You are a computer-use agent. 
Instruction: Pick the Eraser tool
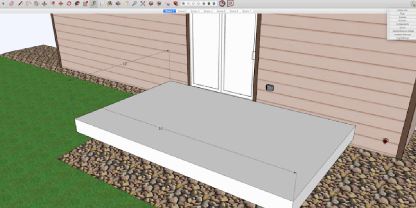pyautogui.click(x=11, y=4)
